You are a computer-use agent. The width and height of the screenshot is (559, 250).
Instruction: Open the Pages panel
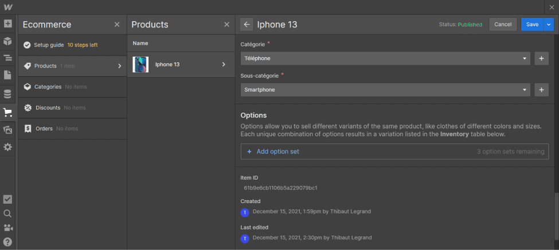7,75
